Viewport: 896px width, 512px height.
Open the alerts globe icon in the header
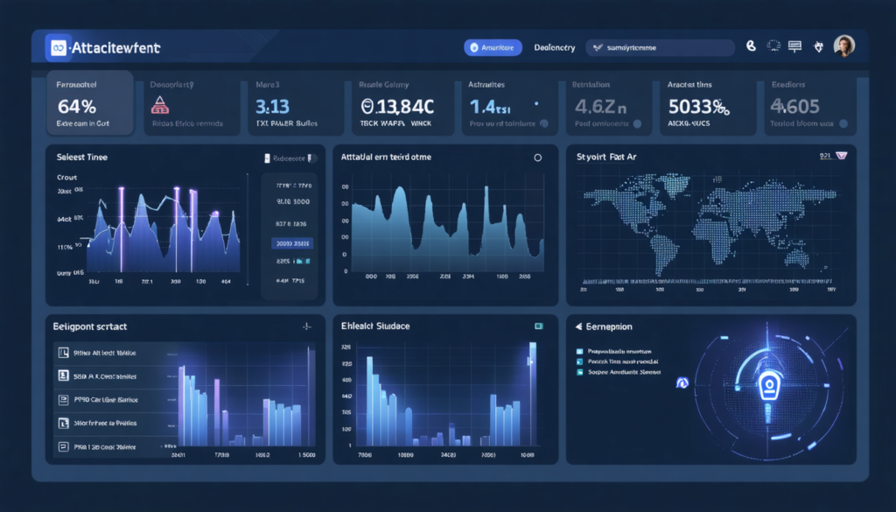[x=773, y=46]
